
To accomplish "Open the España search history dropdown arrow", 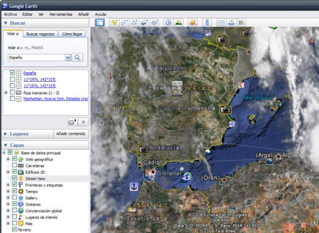I will [x=68, y=57].
